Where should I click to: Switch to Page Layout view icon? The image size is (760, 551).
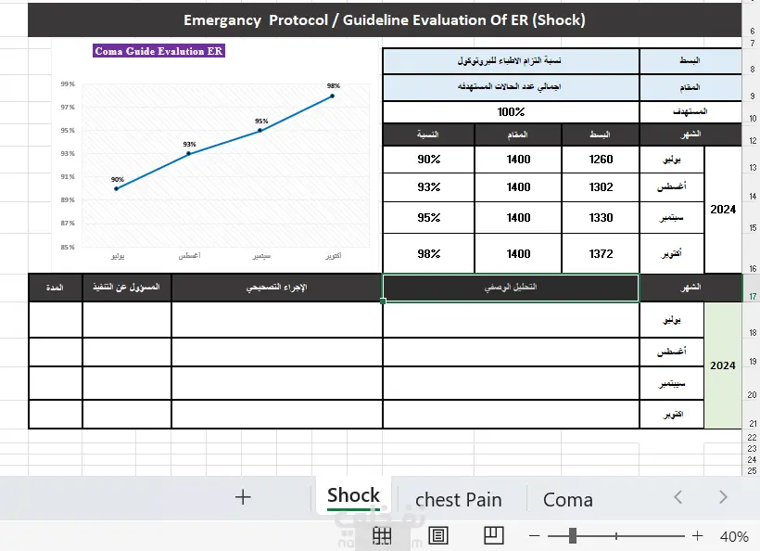click(438, 536)
